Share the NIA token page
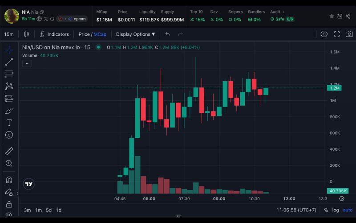The image size is (356, 223). click(348, 16)
